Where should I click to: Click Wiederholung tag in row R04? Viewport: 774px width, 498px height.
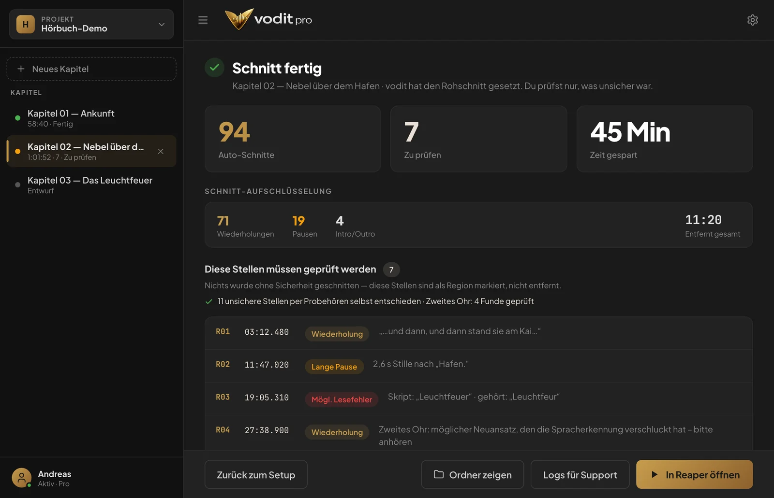pyautogui.click(x=337, y=432)
